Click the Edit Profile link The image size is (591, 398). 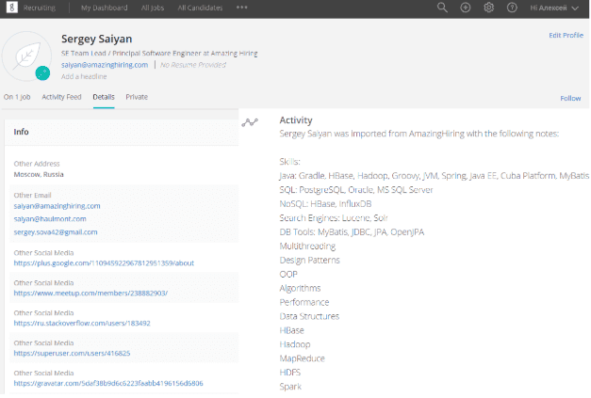click(566, 35)
